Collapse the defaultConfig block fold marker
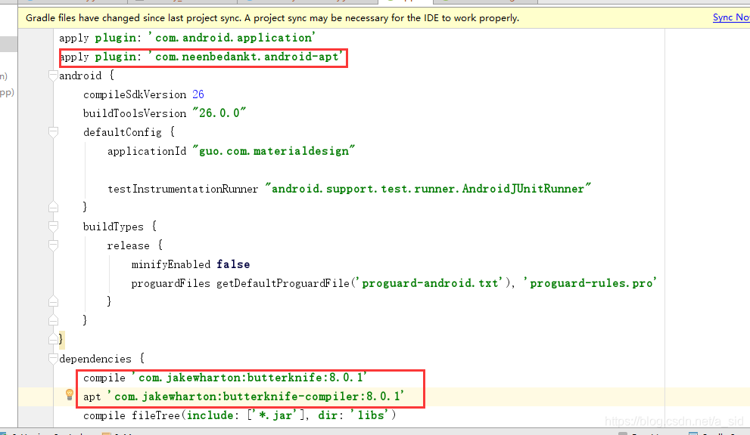 (53, 132)
